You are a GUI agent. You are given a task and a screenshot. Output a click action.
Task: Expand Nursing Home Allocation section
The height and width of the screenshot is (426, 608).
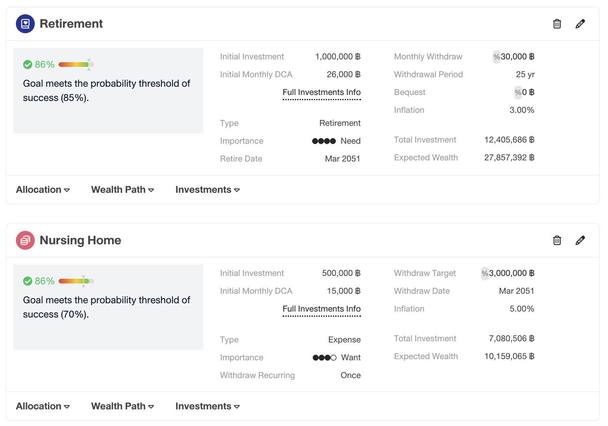(x=43, y=406)
